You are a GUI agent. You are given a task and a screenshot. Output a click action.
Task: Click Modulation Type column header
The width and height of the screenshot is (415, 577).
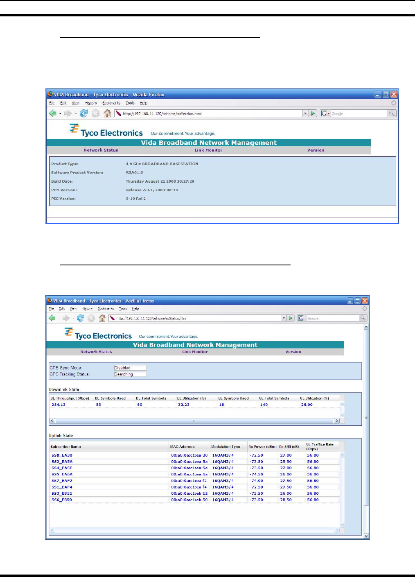pos(228,447)
